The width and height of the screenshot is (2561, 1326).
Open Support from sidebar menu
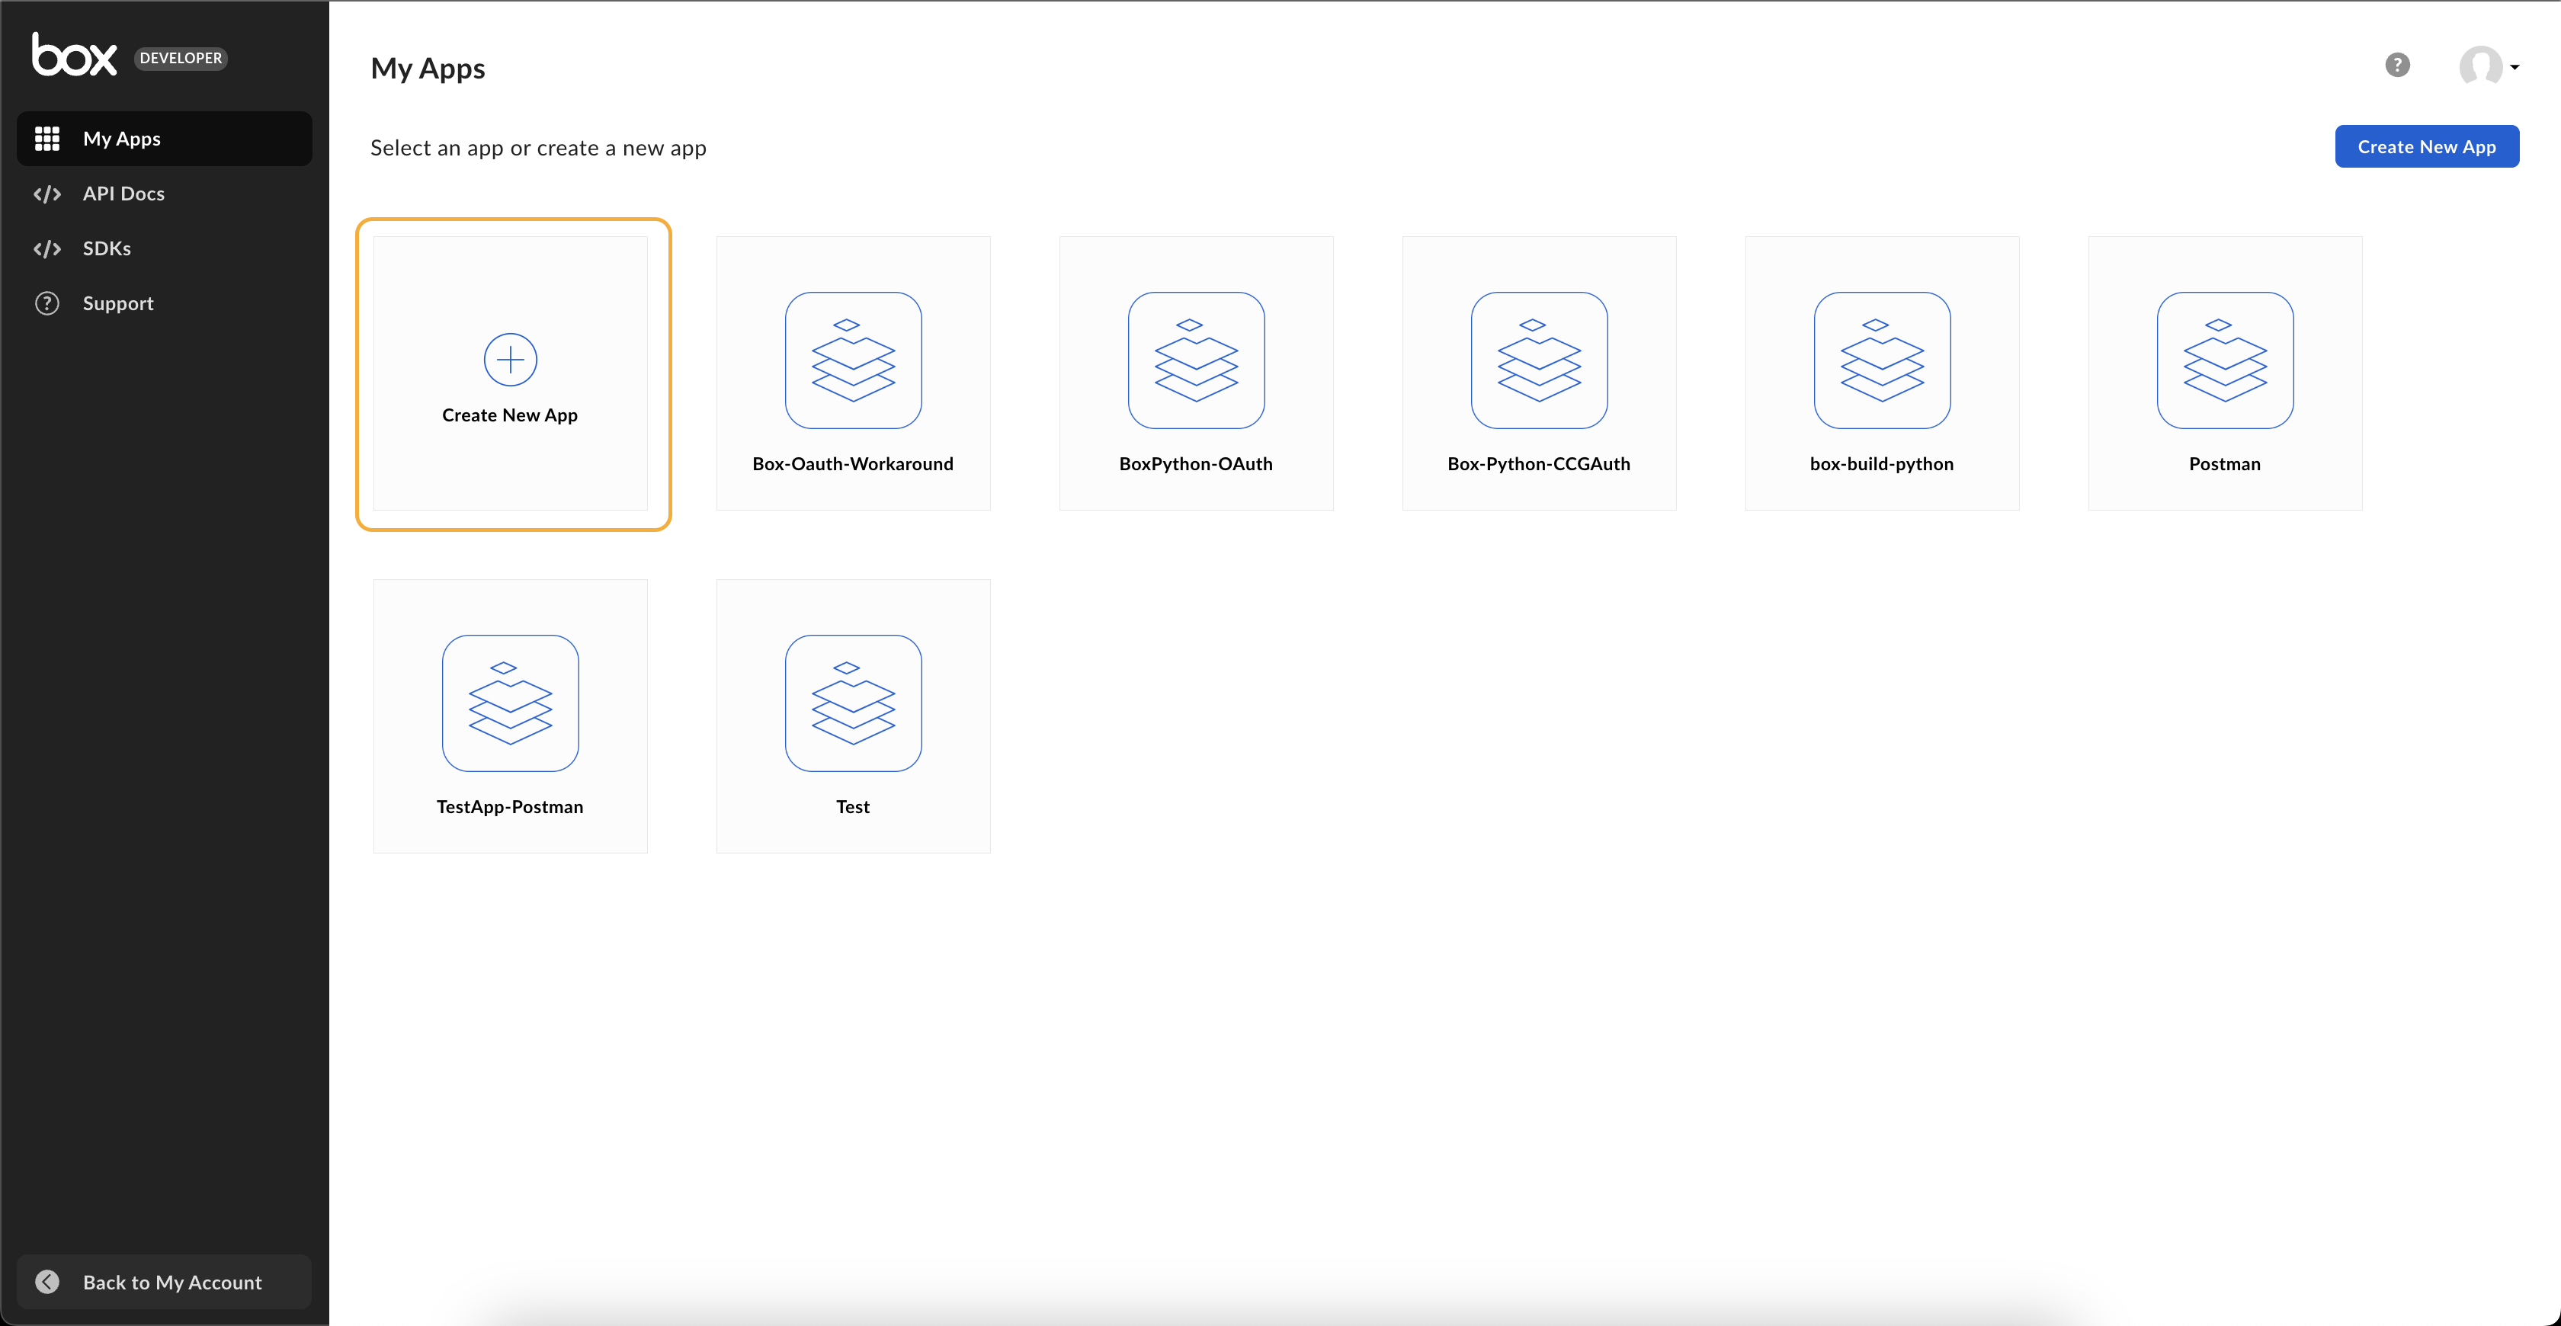[117, 303]
